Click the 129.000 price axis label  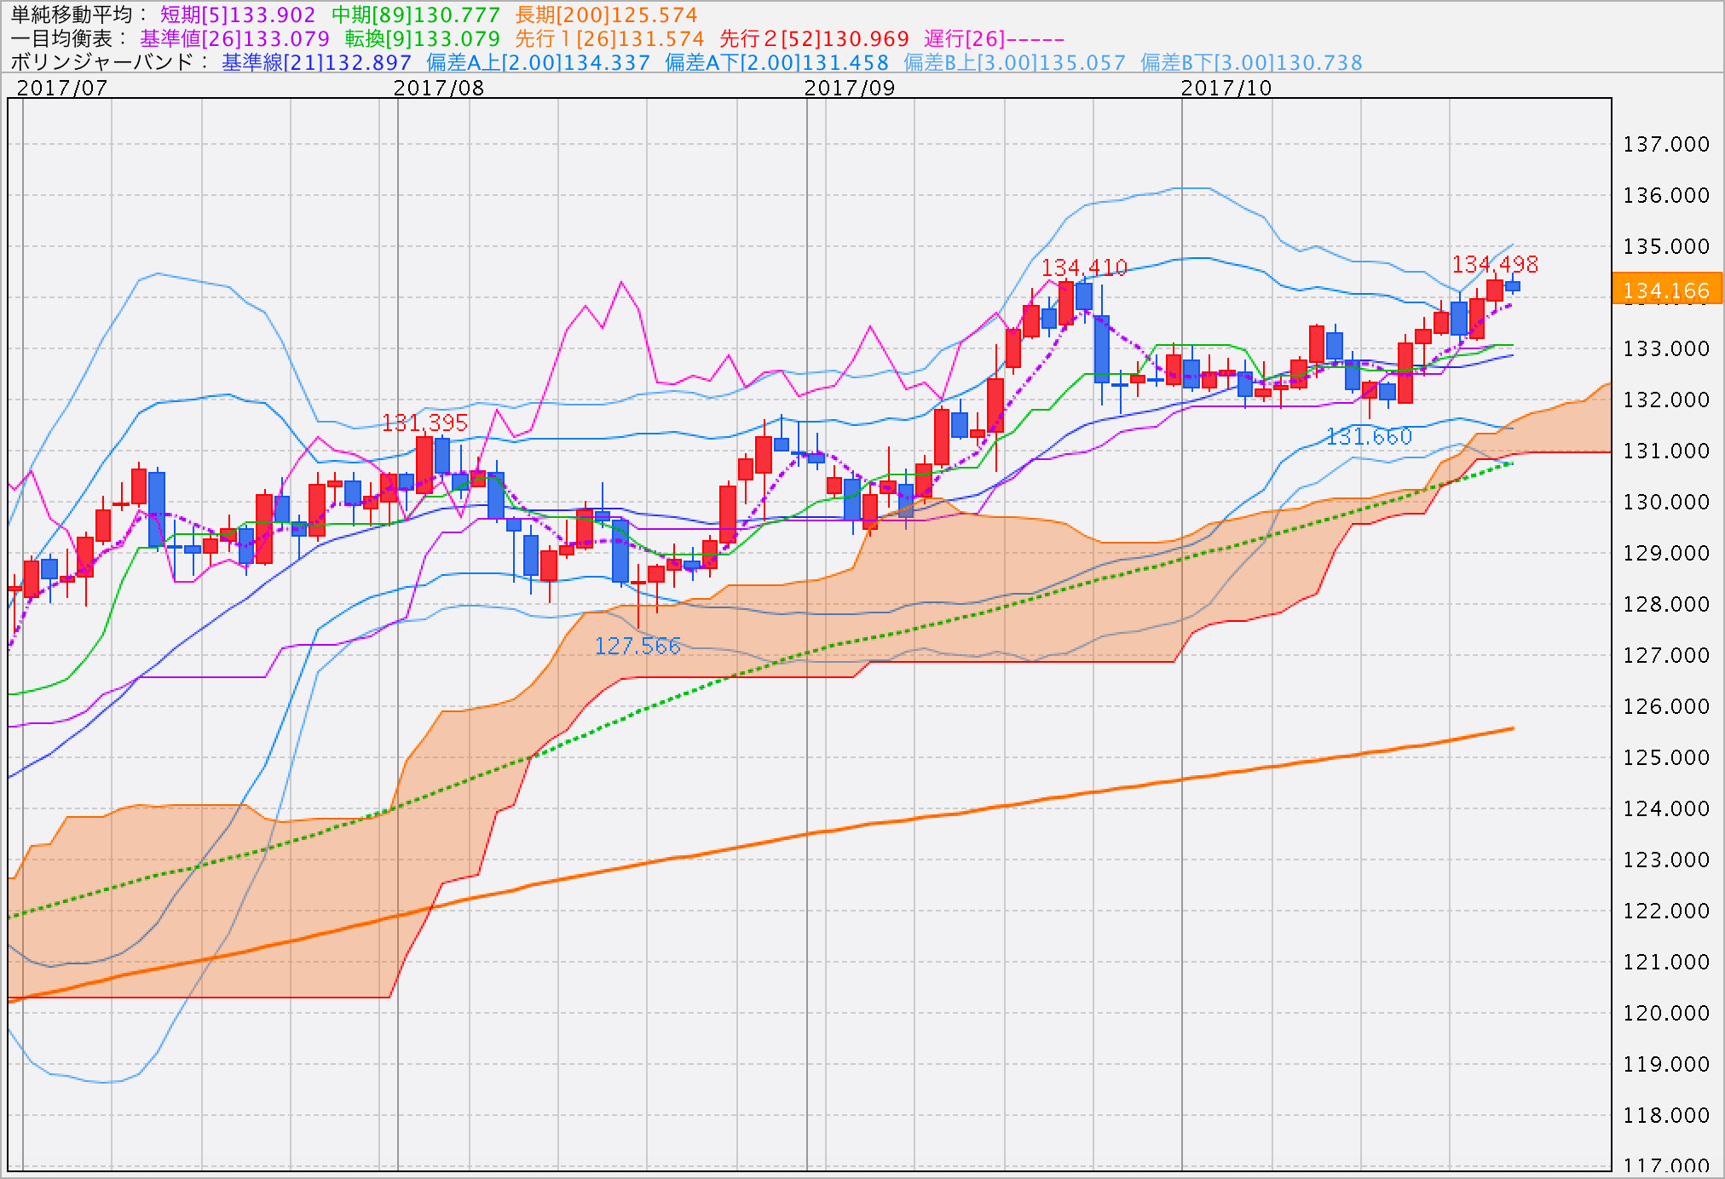point(1666,553)
